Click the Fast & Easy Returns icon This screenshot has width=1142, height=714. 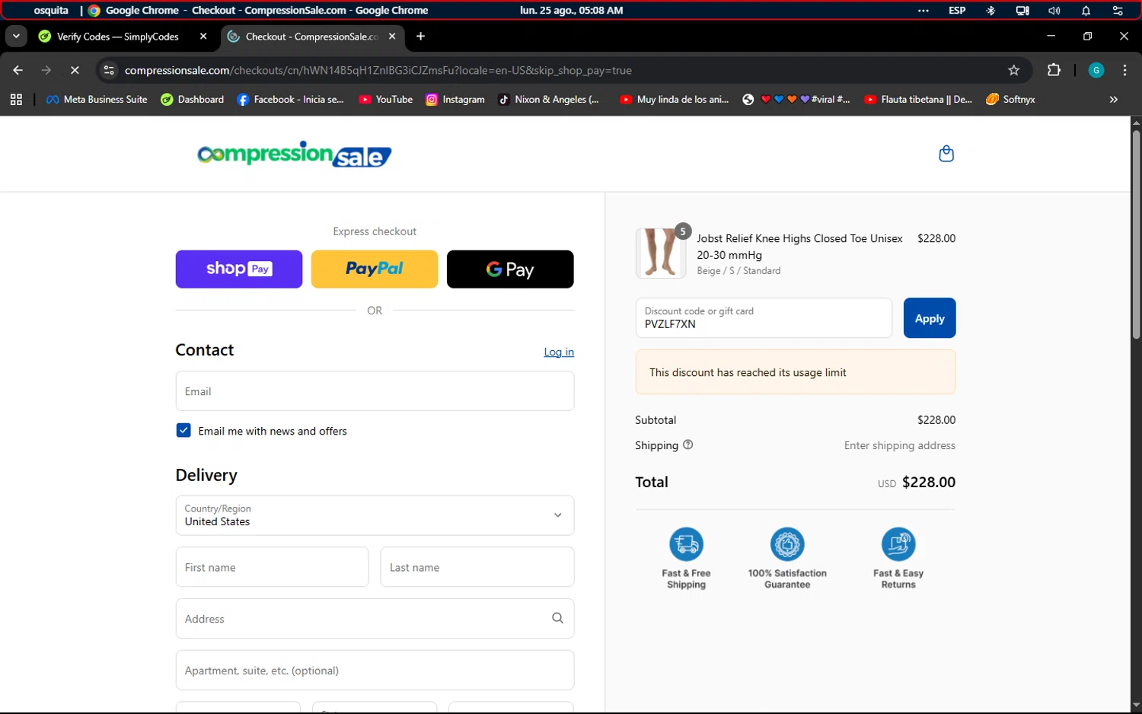click(898, 544)
